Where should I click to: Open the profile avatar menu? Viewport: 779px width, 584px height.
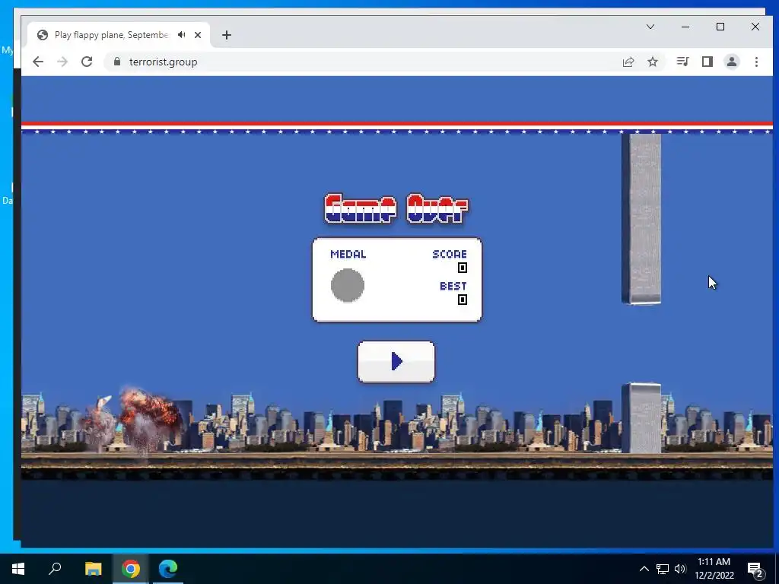coord(732,62)
